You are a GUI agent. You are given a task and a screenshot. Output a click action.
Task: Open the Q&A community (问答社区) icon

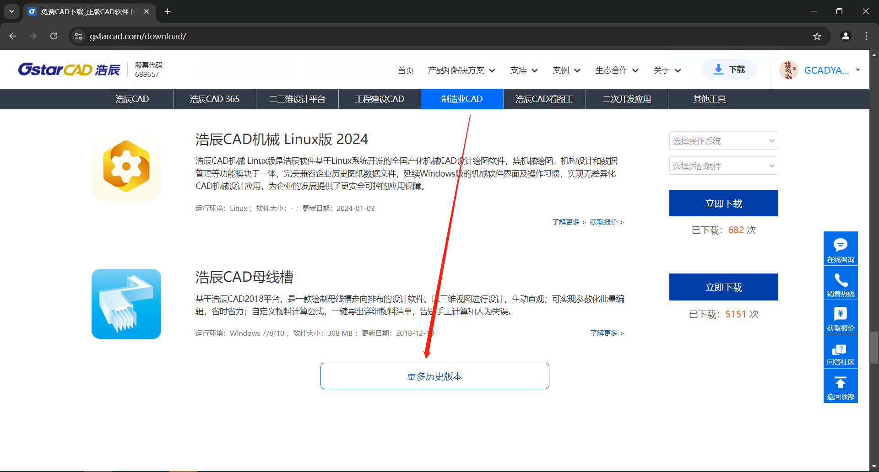click(x=840, y=350)
